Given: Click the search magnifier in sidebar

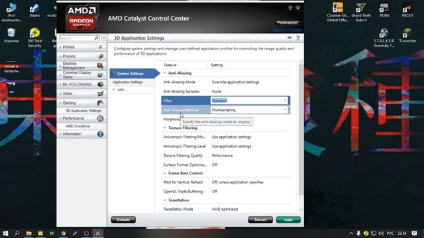Looking at the screenshot, I should pyautogui.click(x=96, y=38).
